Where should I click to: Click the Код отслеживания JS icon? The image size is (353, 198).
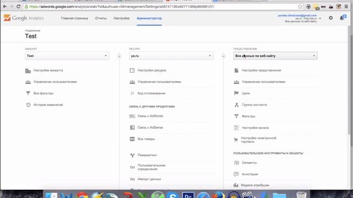(132, 93)
